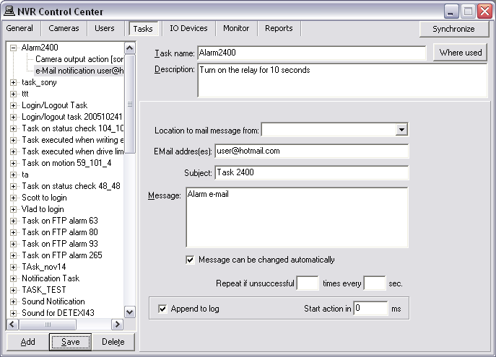Image resolution: width=496 pixels, height=357 pixels.
Task: Switch to the Cameras tab
Action: [64, 28]
